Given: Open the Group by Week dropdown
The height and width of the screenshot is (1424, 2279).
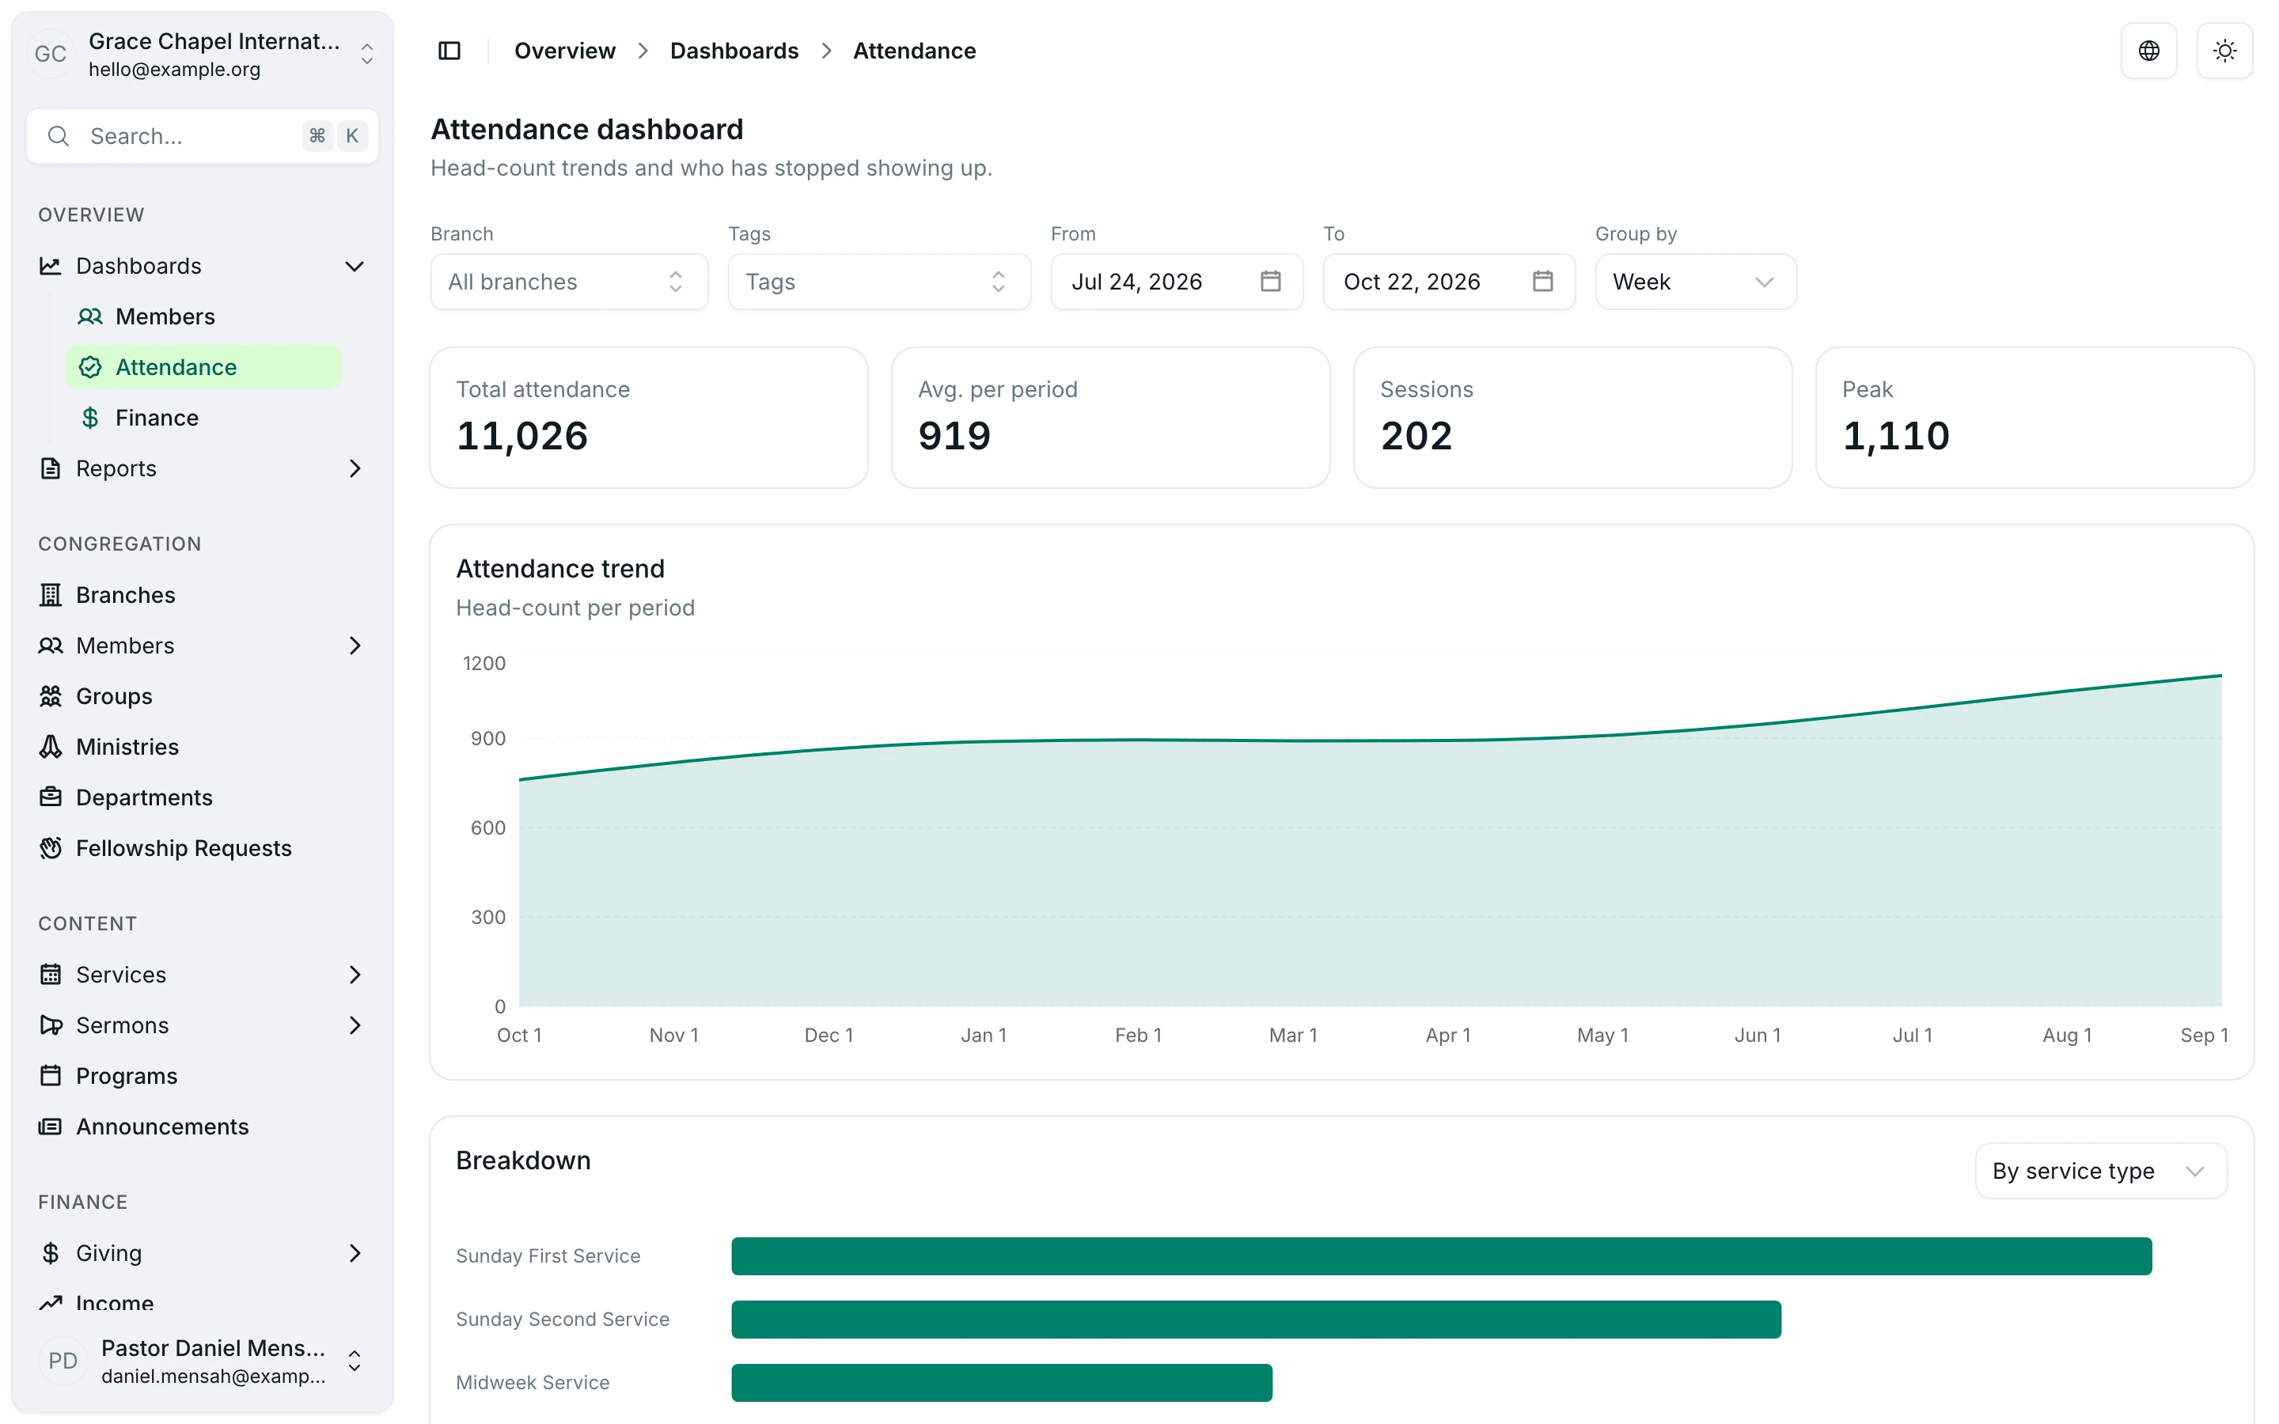Looking at the screenshot, I should (x=1695, y=282).
